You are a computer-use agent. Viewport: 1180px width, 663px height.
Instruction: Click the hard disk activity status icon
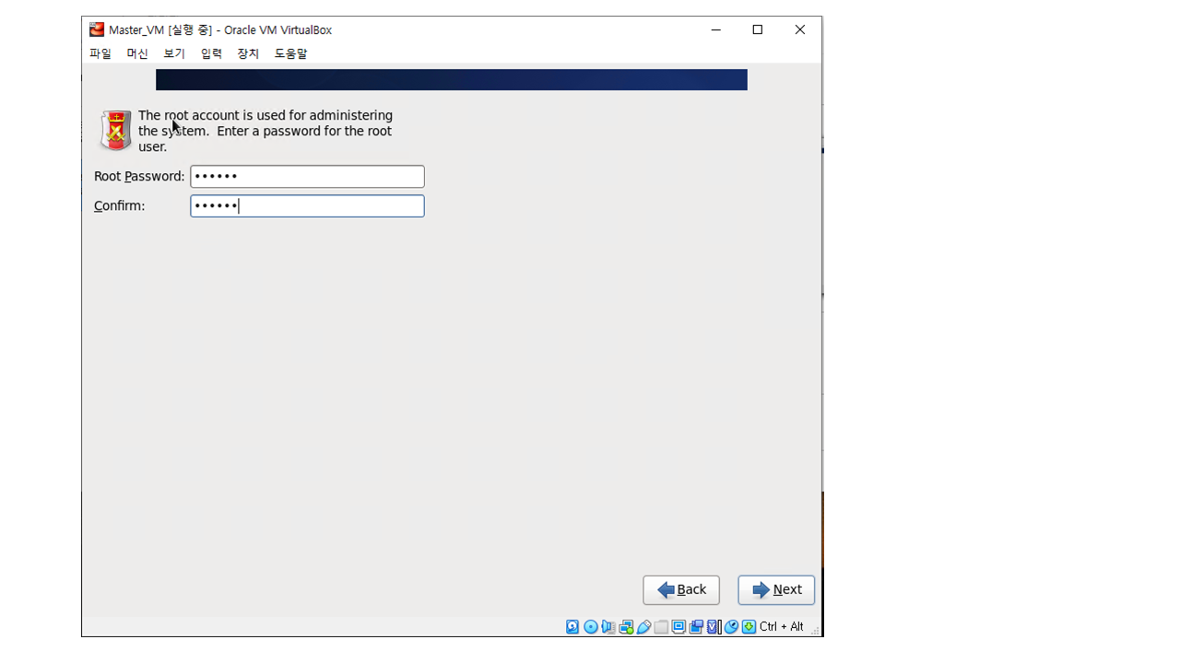click(572, 627)
